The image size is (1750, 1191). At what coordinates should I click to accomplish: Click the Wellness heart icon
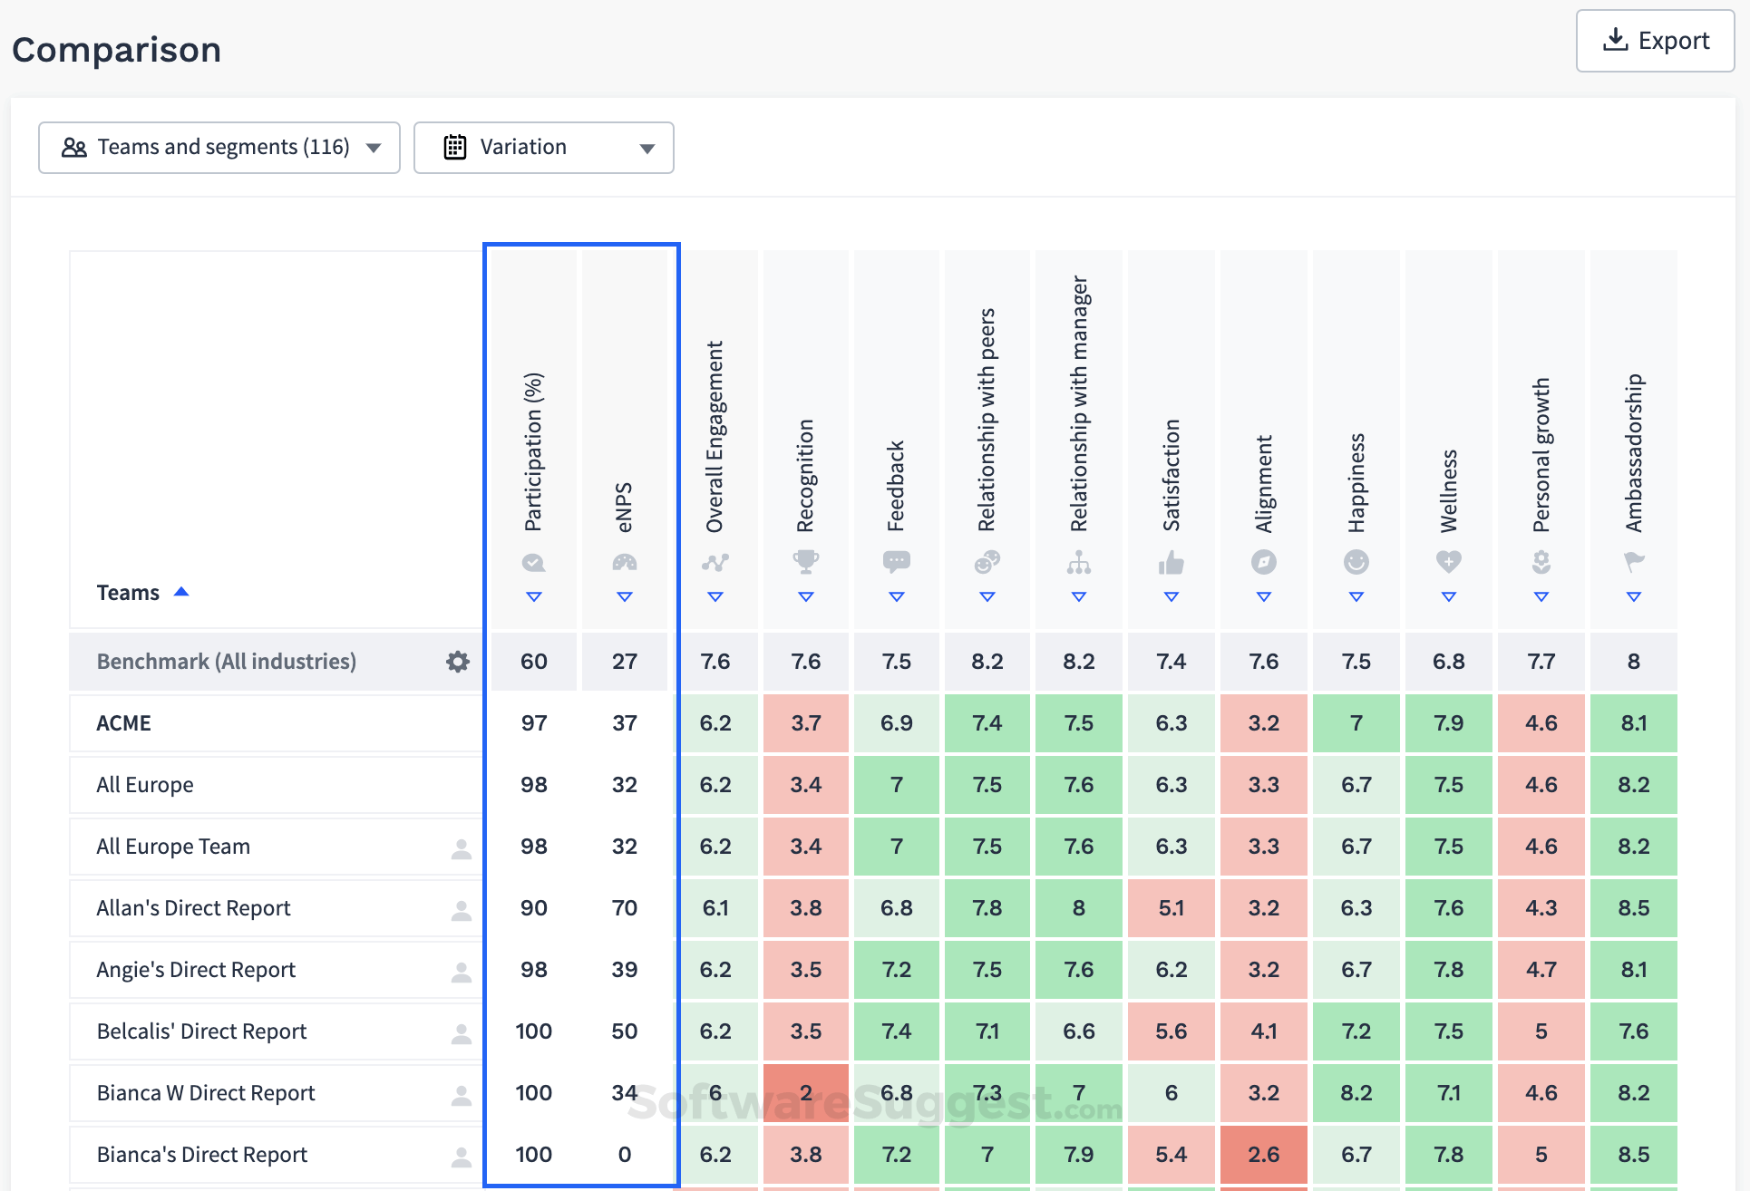[x=1448, y=562]
